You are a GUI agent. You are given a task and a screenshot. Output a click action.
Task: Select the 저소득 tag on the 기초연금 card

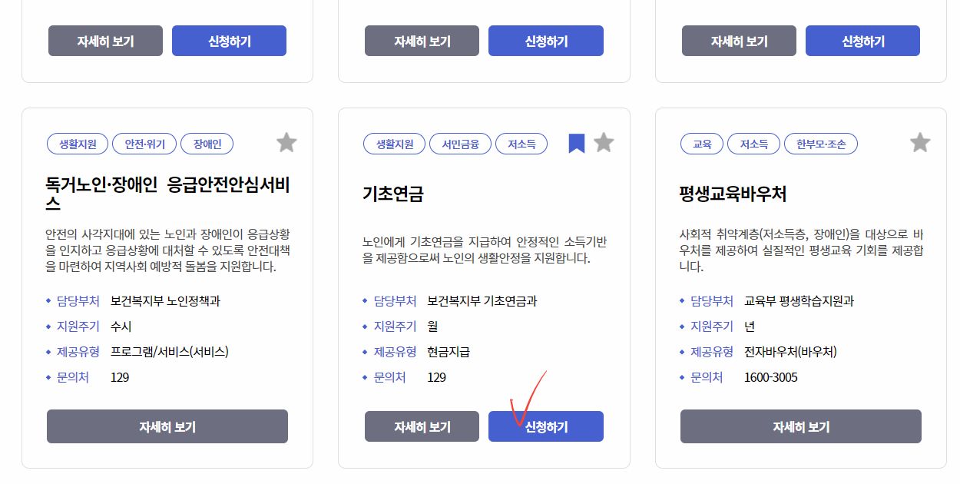(521, 143)
